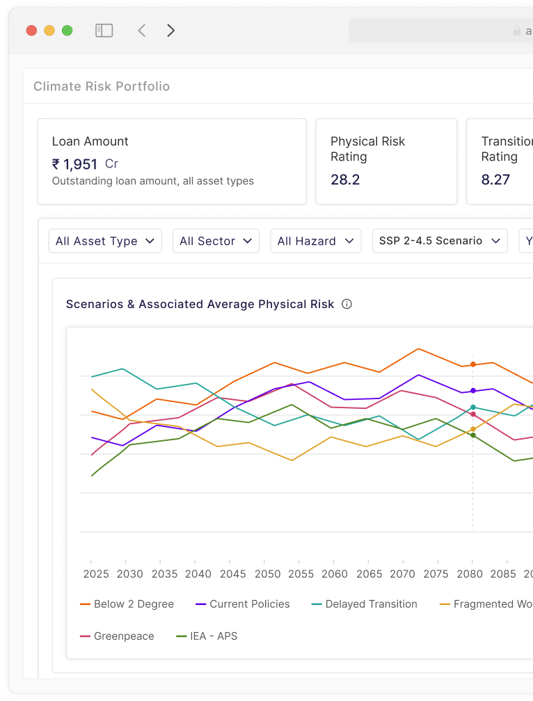533x701 pixels.
Task: Toggle Below 2 Degree legend series
Action: [x=127, y=604]
